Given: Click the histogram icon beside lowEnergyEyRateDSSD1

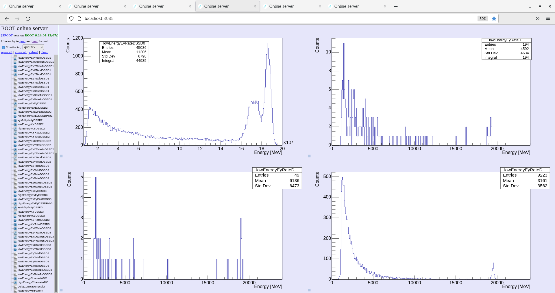Looking at the screenshot, I should pyautogui.click(x=15, y=87).
